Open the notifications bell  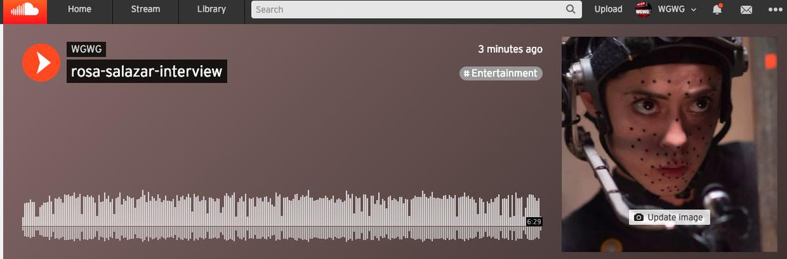tap(717, 9)
